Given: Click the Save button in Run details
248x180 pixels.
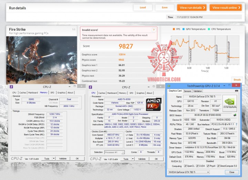Looking at the screenshot, I should (165, 8).
